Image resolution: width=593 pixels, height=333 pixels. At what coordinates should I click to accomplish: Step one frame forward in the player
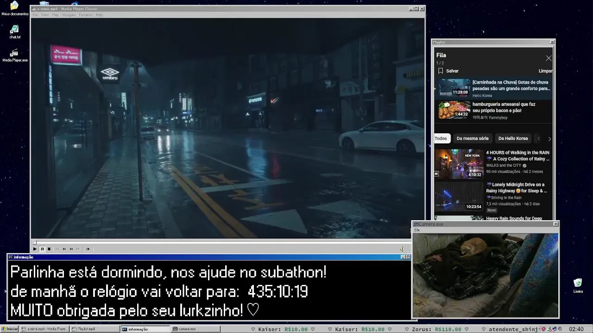tap(88, 249)
